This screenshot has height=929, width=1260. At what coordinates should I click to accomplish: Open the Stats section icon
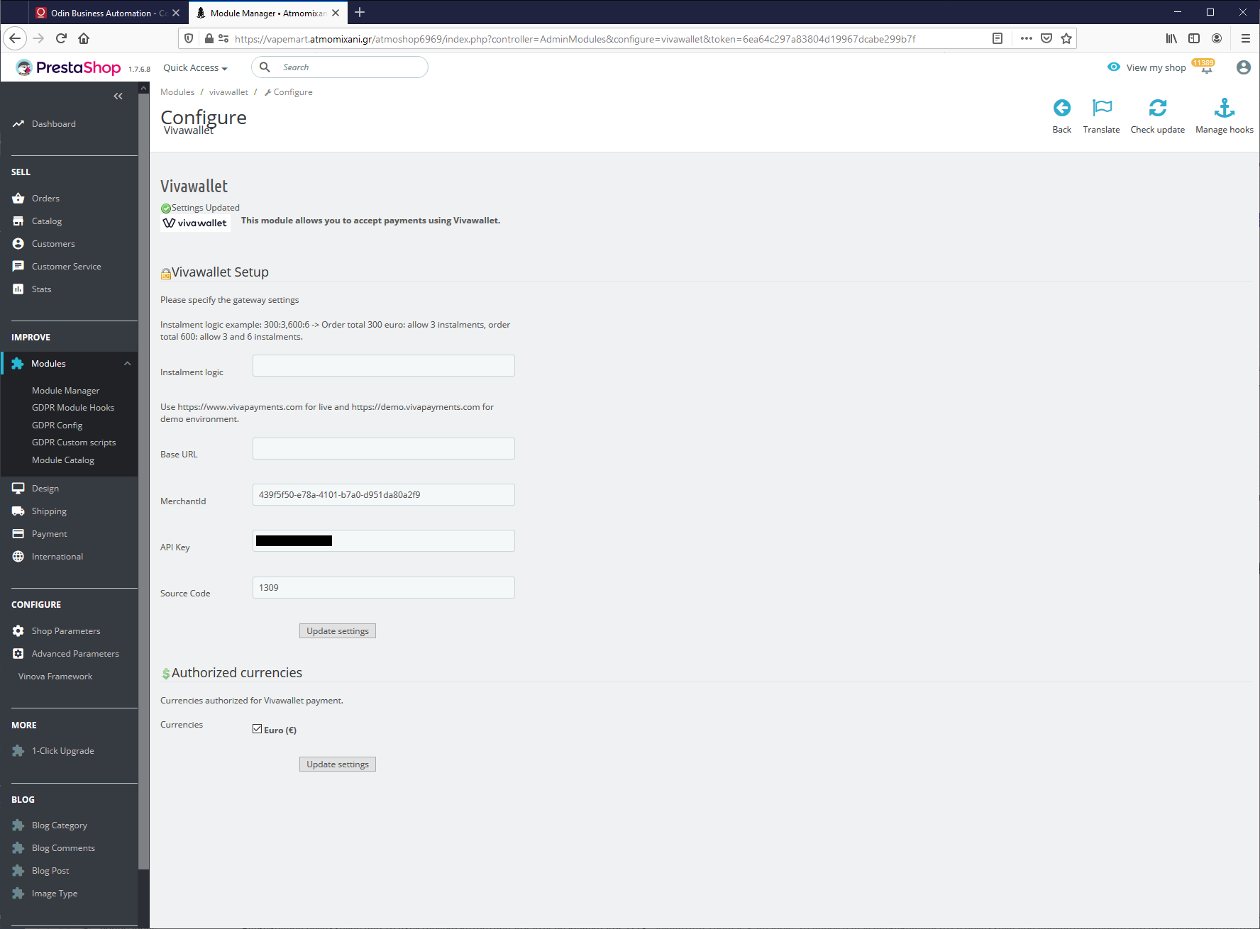(x=18, y=289)
